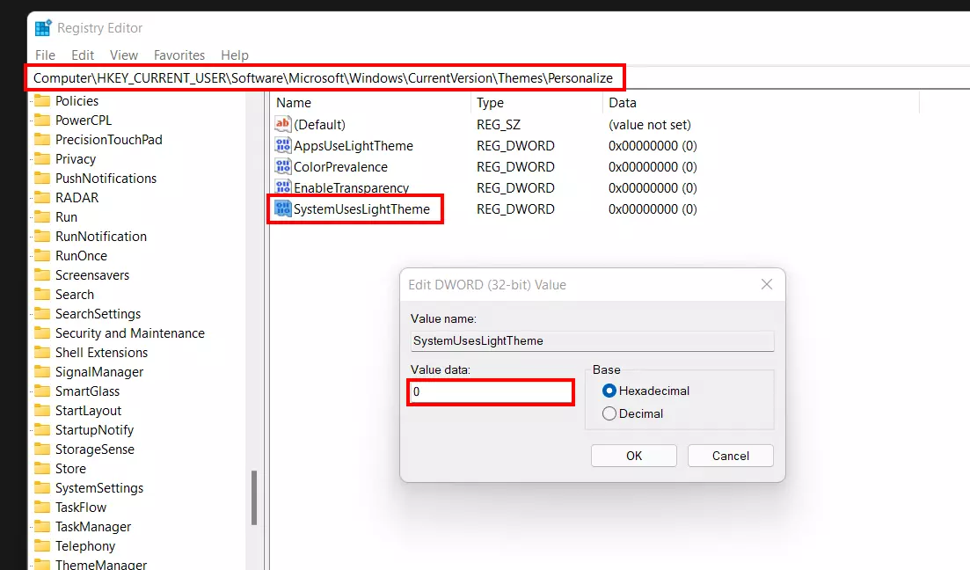
Task: Click the Privacy folder icon
Action: click(42, 158)
